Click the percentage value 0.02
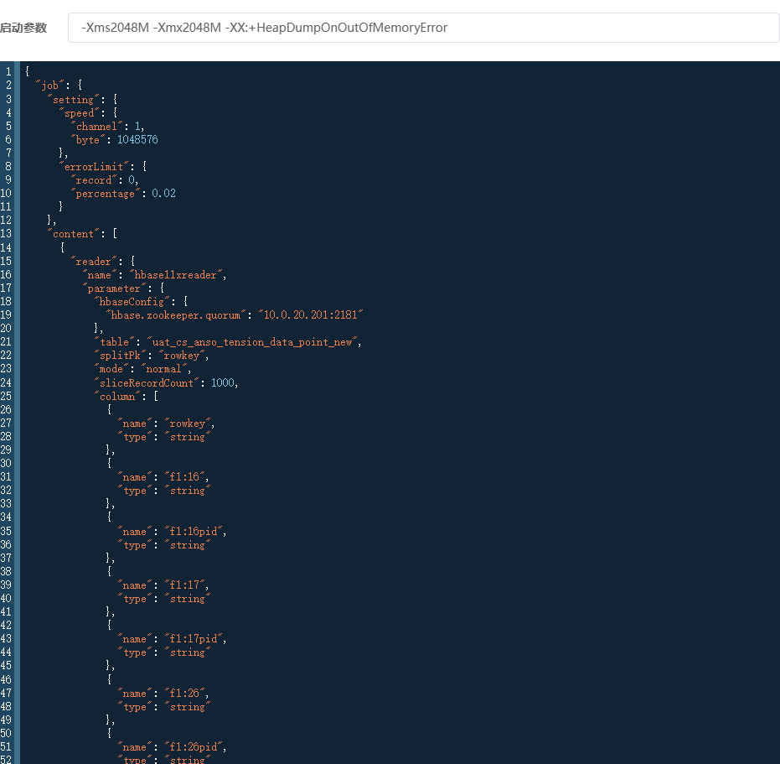 (x=163, y=194)
